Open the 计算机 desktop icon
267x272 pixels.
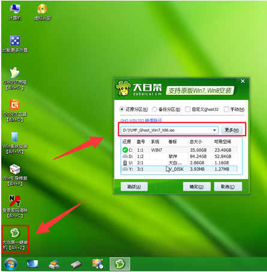point(15,12)
